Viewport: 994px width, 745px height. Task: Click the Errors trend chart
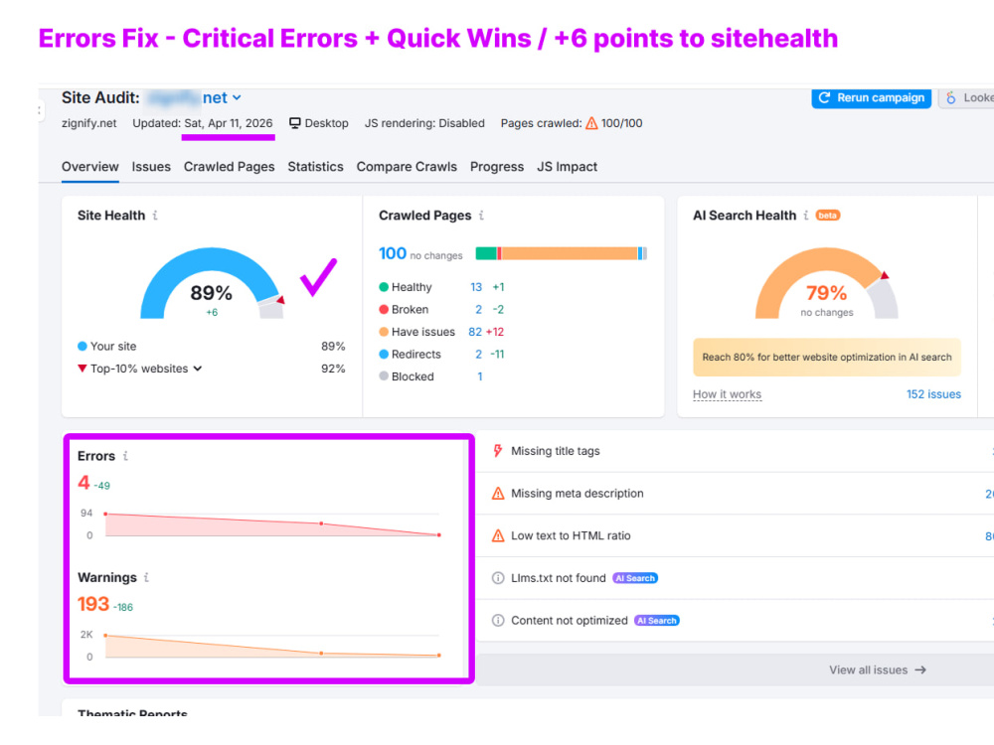pyautogui.click(x=272, y=524)
